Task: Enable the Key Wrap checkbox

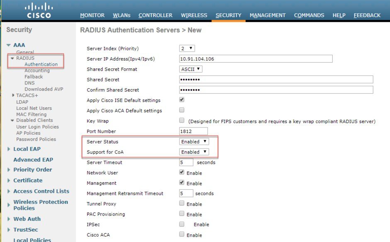Action: [x=181, y=120]
